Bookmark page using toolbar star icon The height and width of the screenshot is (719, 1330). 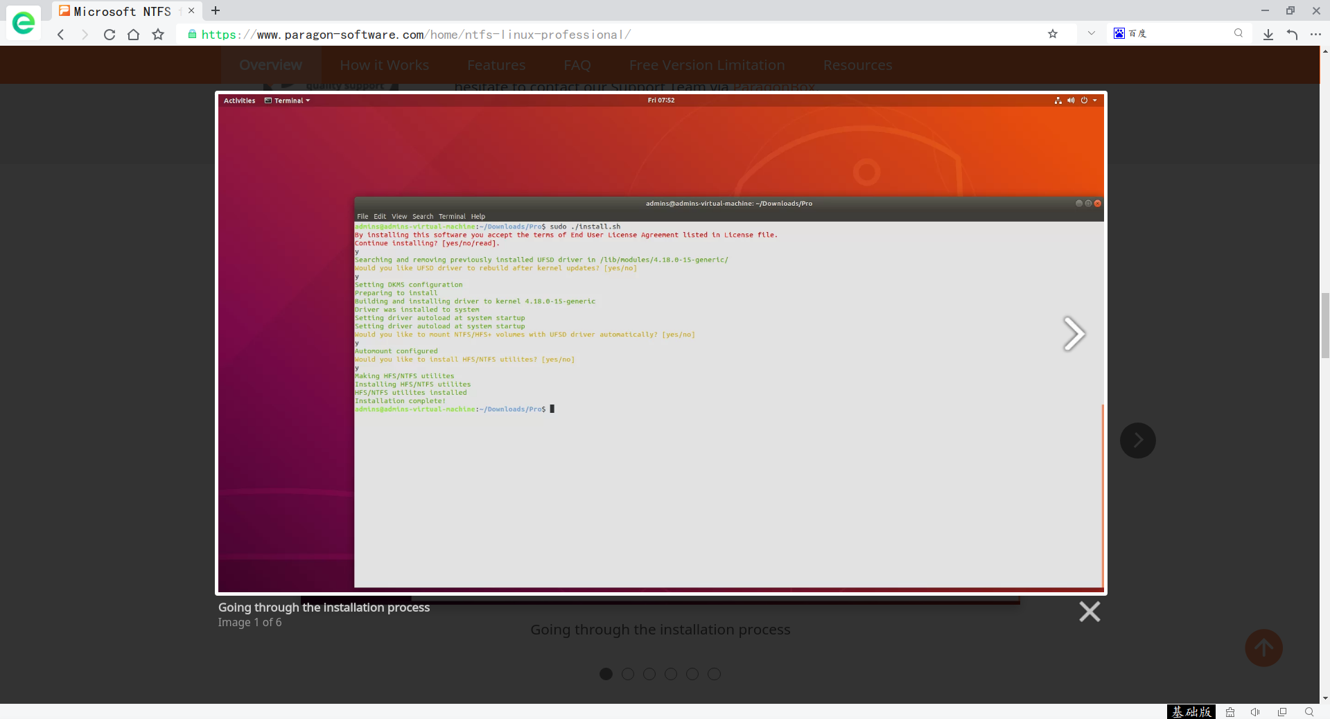[158, 35]
